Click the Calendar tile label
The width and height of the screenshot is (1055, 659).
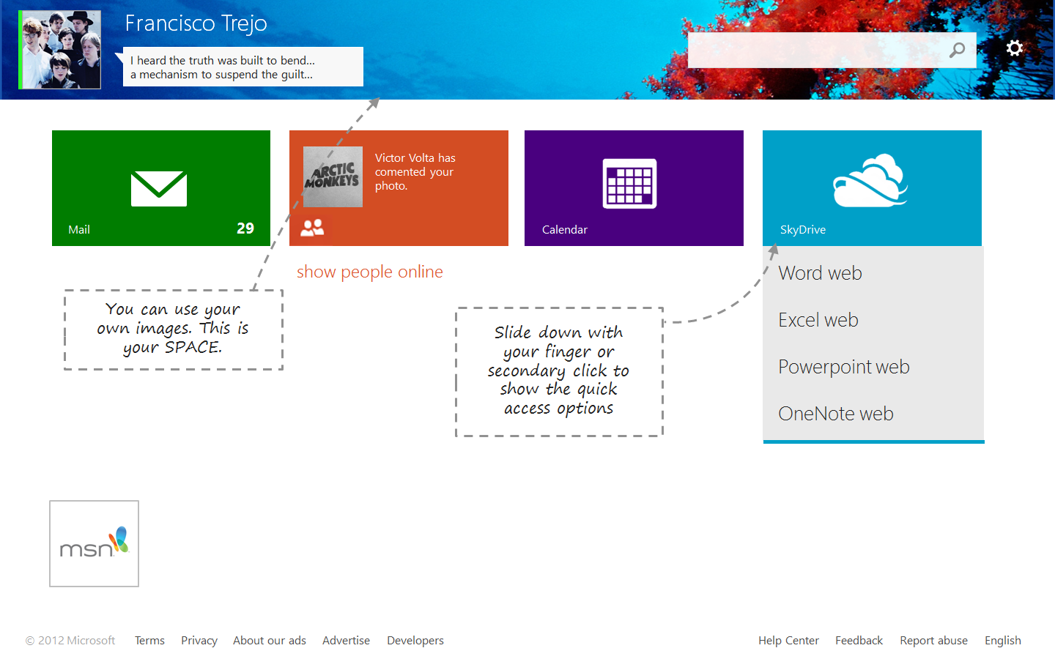(565, 230)
